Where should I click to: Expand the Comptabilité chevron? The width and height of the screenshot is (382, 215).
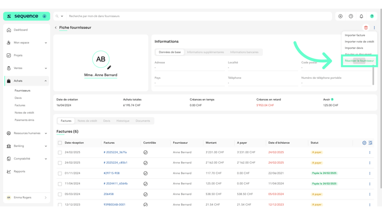coord(46,159)
